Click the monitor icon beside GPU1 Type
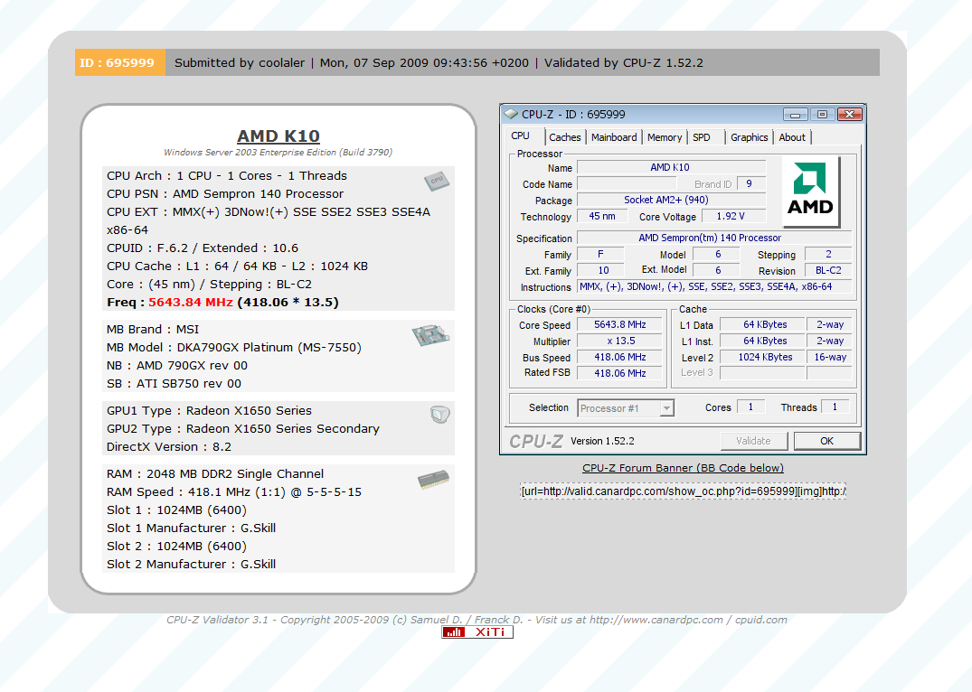Image resolution: width=972 pixels, height=692 pixels. pyautogui.click(x=439, y=415)
